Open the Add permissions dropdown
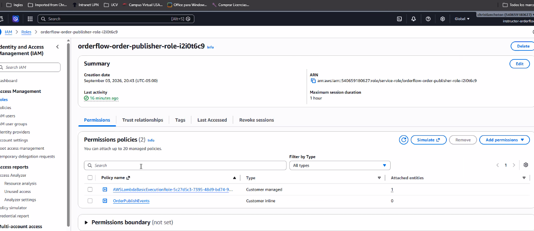The image size is (534, 231). [504, 140]
